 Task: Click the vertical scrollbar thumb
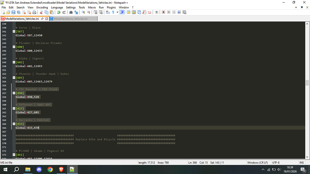click(307, 82)
